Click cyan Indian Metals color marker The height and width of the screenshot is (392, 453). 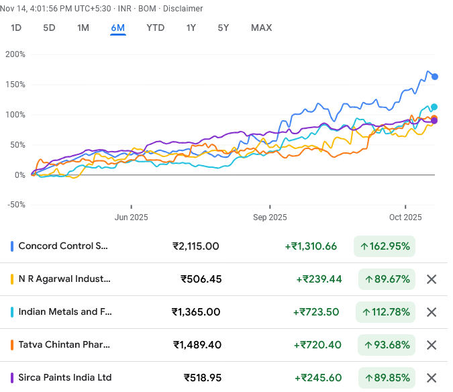12,312
